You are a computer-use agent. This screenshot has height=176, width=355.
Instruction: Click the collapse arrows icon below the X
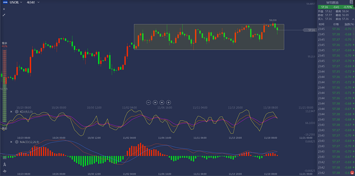tap(4, 15)
